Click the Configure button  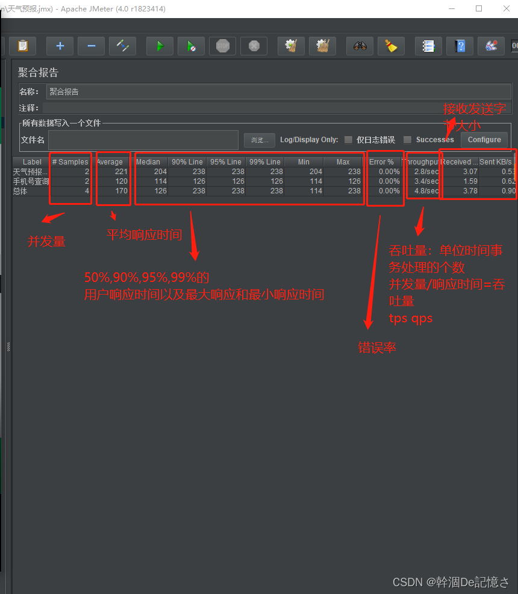pos(484,140)
